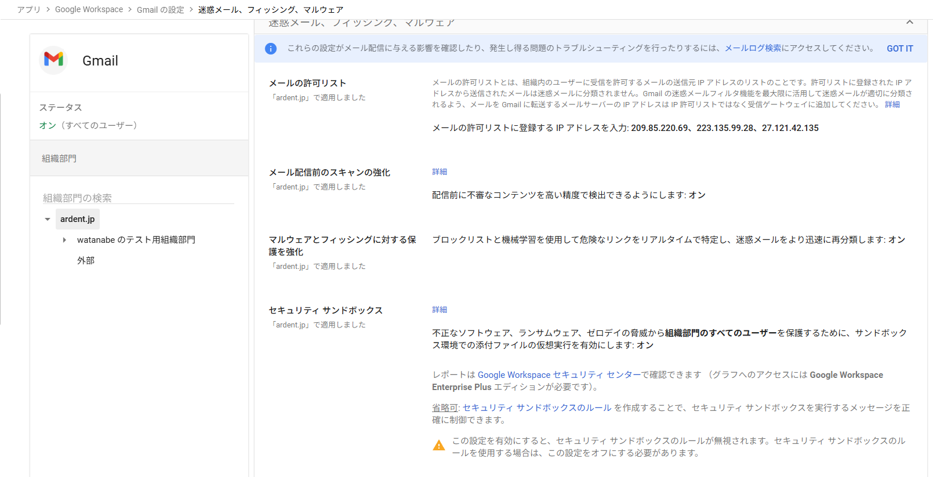Click the allowlist IP addresses line

626,128
